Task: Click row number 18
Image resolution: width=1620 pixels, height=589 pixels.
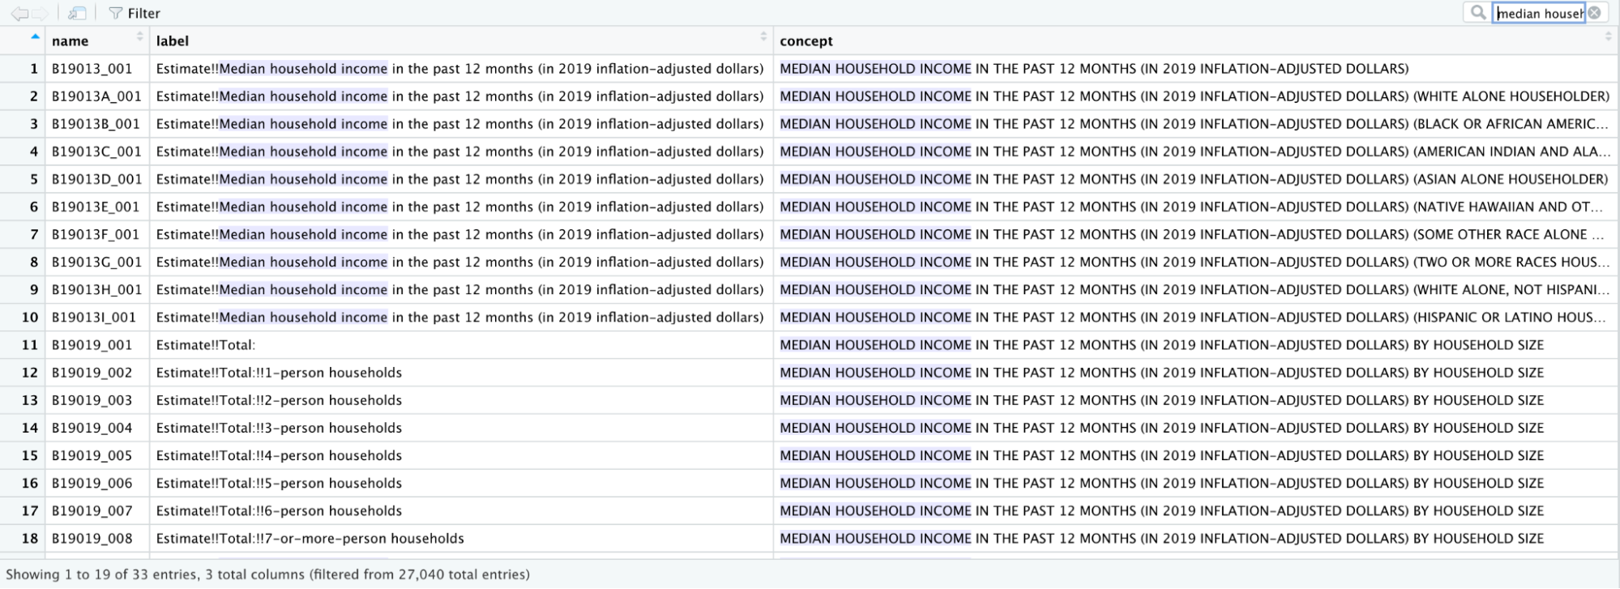Action: pyautogui.click(x=30, y=539)
